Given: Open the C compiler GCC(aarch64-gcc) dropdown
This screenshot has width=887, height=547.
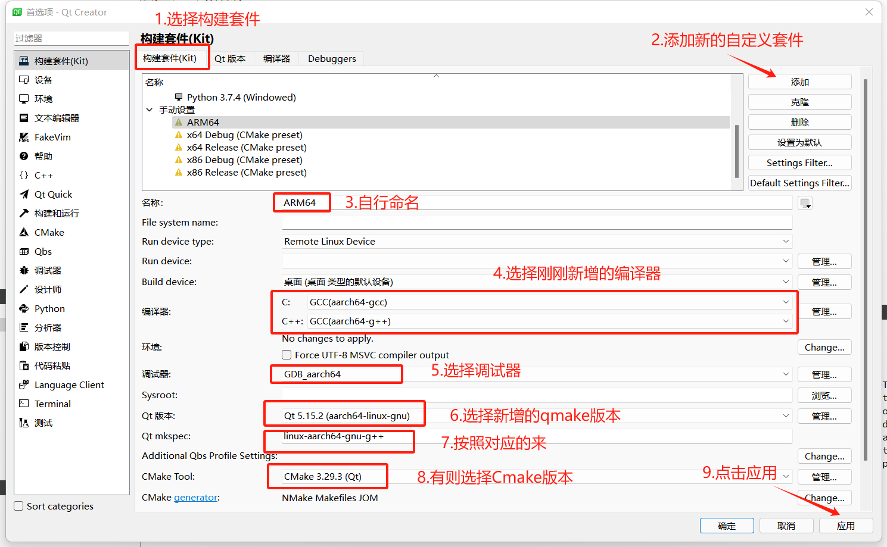Looking at the screenshot, I should pos(549,302).
